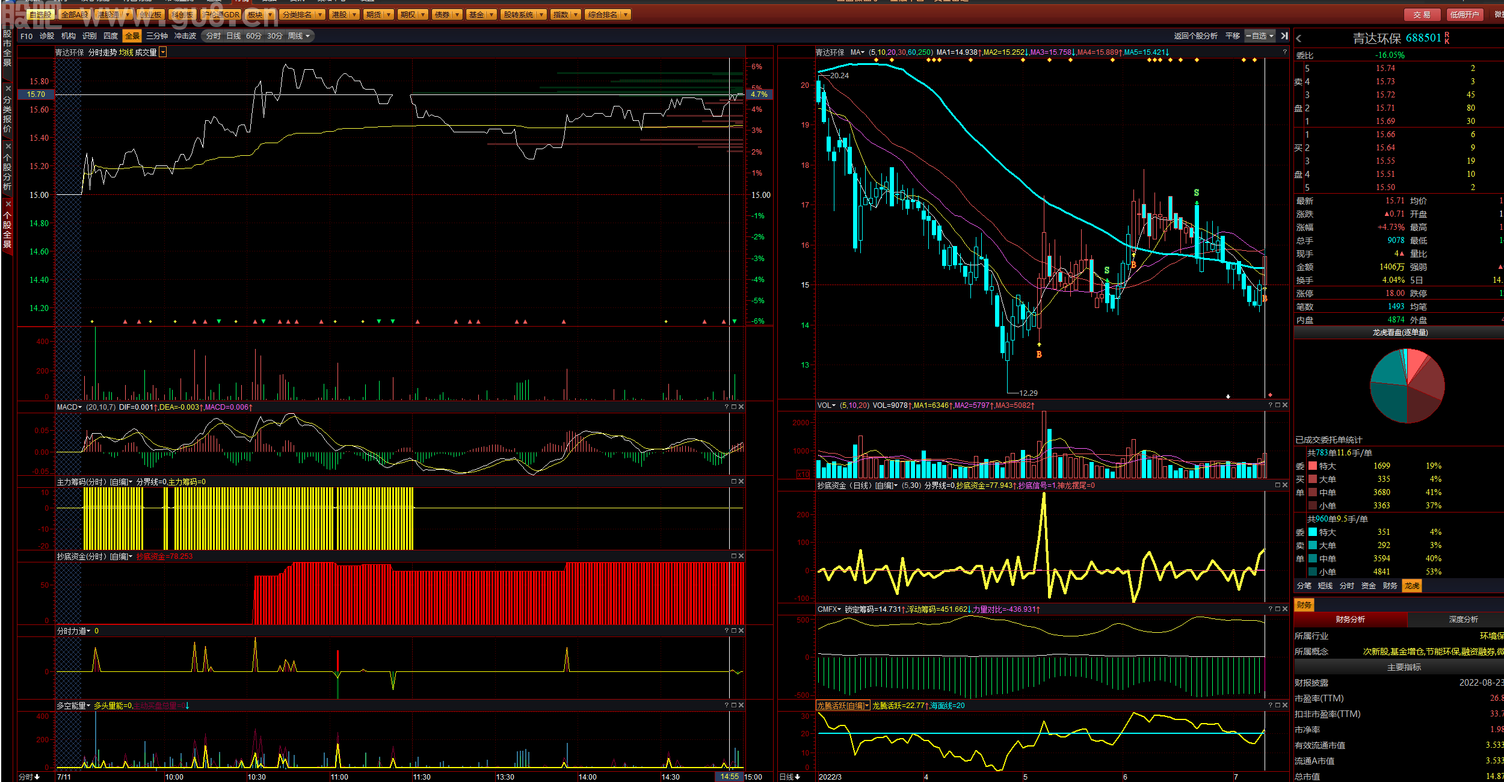
Task: Click the 15.70 price label on intraday axis
Action: point(36,94)
